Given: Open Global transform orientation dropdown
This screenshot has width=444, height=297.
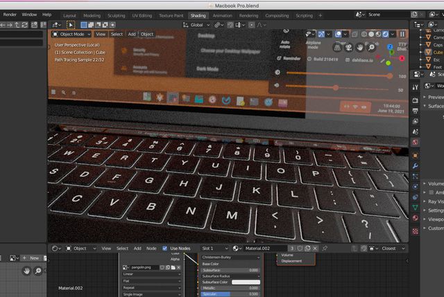Looking at the screenshot, I should pyautogui.click(x=197, y=25).
